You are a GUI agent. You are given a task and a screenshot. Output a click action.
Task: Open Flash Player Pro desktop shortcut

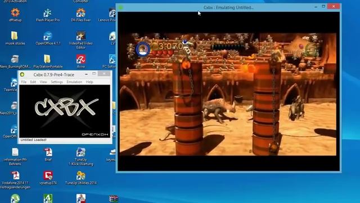(48, 15)
